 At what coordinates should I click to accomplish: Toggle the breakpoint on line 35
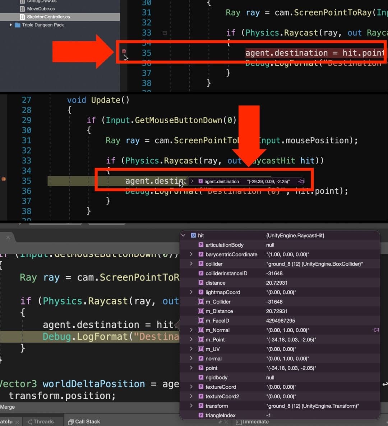tap(124, 51)
